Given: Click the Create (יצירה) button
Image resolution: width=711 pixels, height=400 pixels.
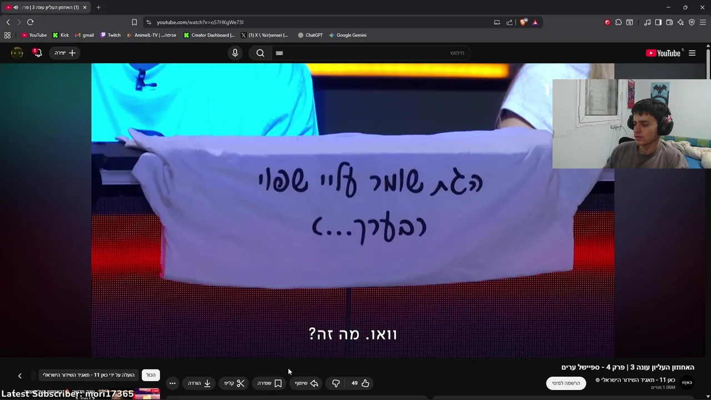Looking at the screenshot, I should coord(65,53).
